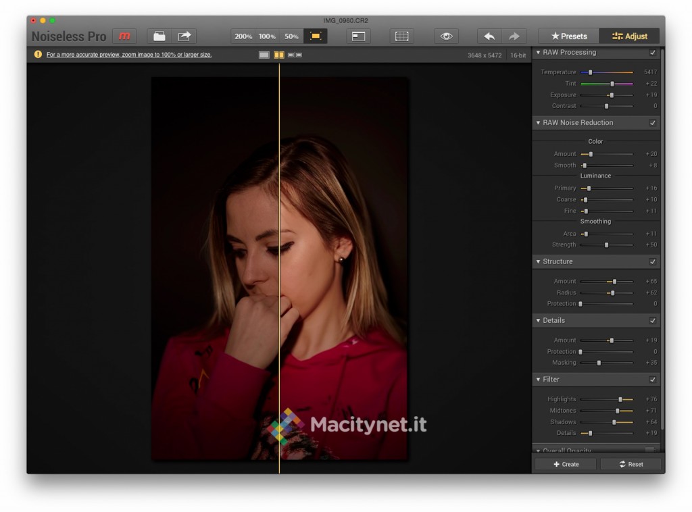
Task: Click the Filter Midtones slider
Action: [607, 411]
